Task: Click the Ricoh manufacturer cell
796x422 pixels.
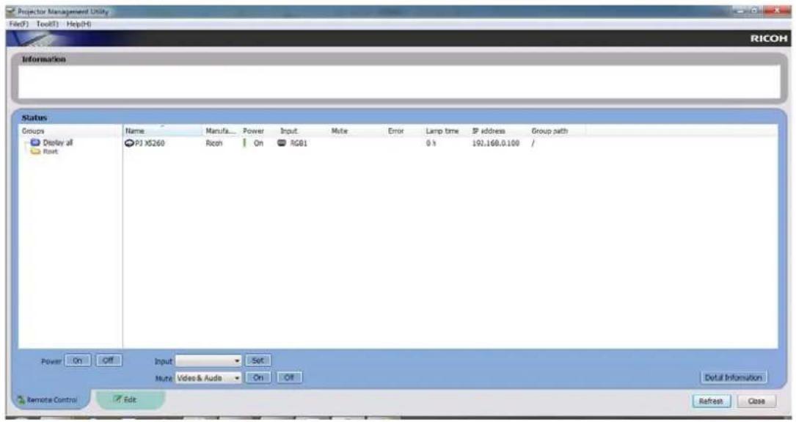Action: pos(214,143)
